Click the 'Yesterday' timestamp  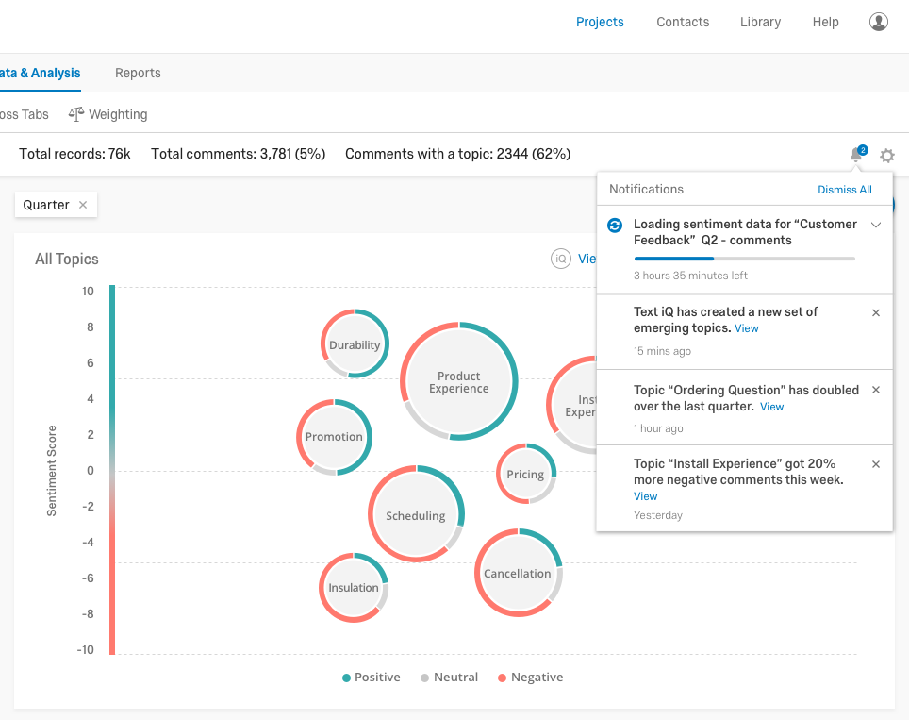point(658,515)
